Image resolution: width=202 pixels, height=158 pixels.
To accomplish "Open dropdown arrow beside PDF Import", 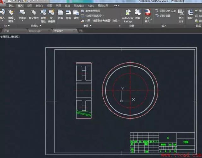I will click(x=151, y=20).
